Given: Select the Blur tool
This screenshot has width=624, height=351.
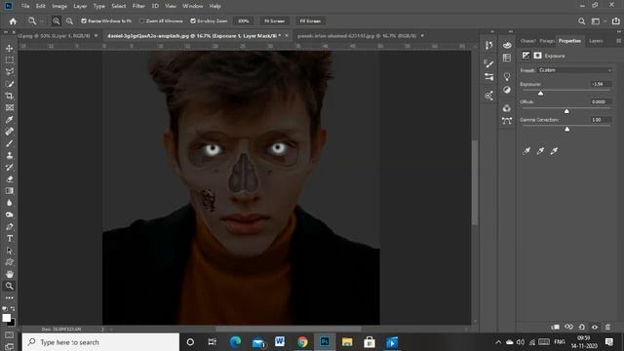Looking at the screenshot, I should click(9, 203).
